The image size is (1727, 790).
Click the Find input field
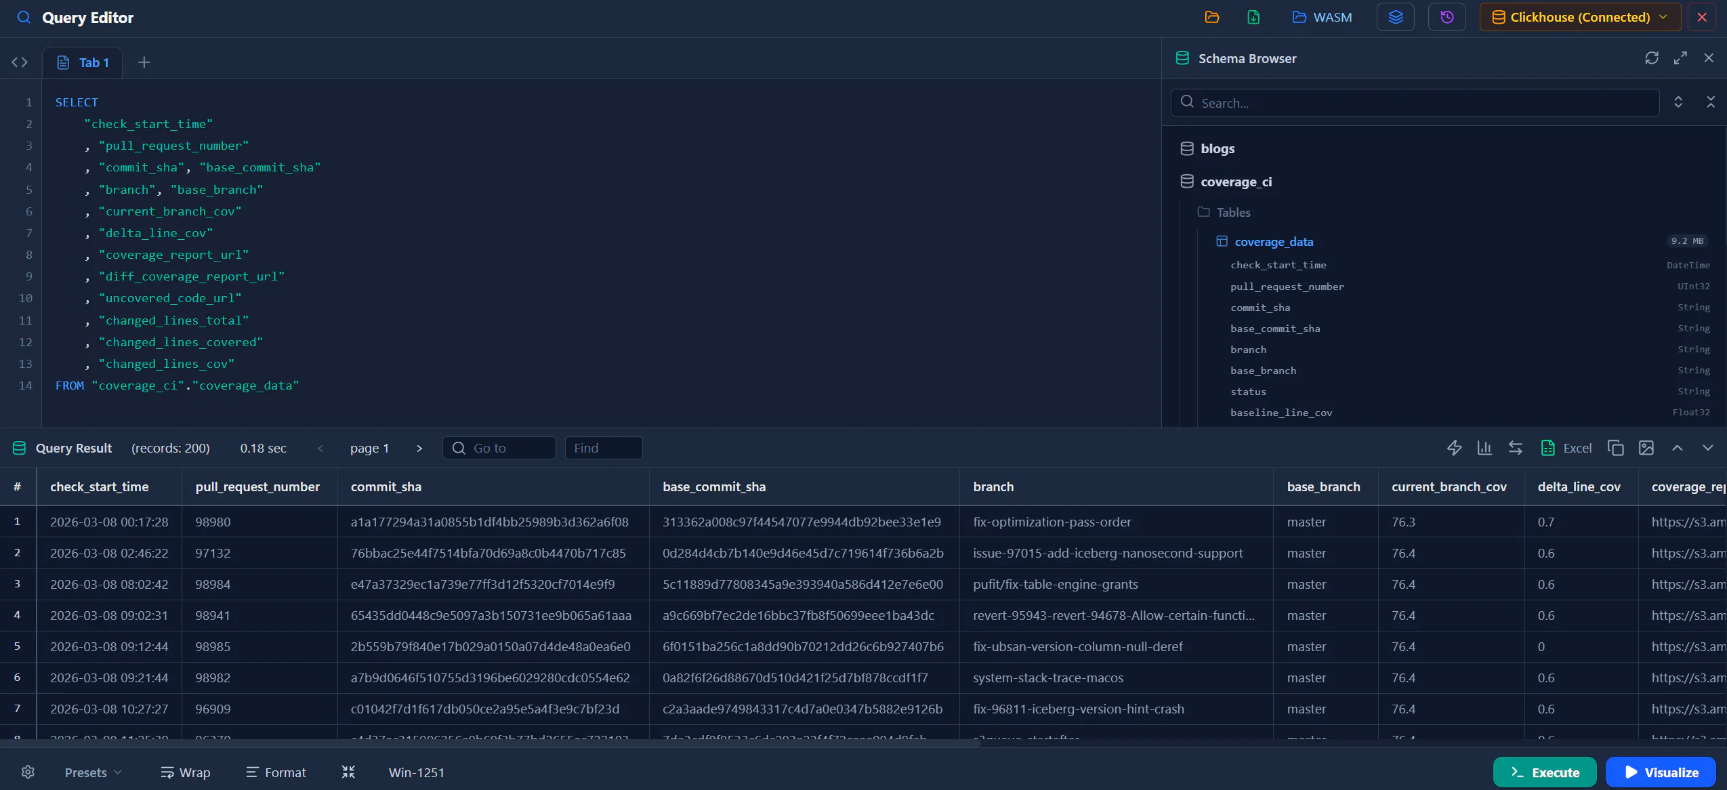[604, 448]
